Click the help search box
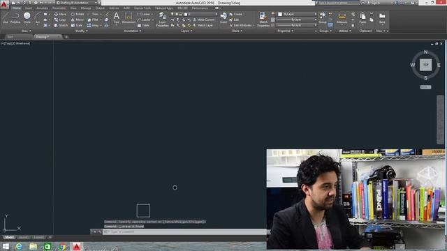The width and height of the screenshot is (447, 251). 337,3
